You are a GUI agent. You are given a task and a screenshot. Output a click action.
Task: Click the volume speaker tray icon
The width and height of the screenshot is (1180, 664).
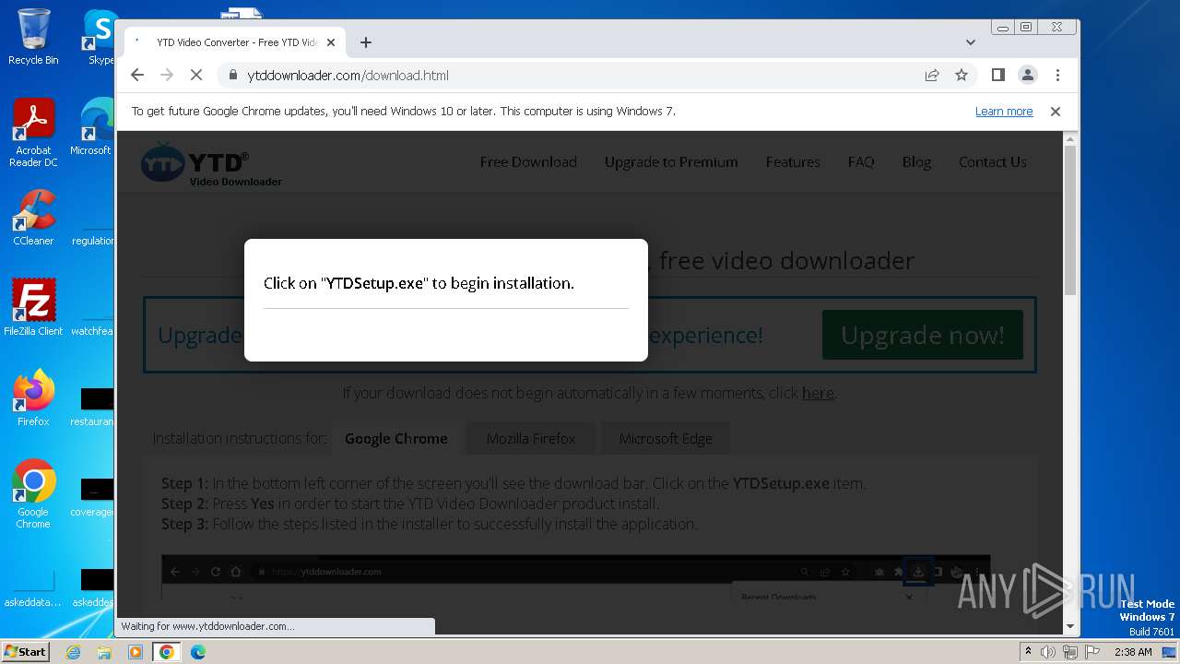[1048, 652]
